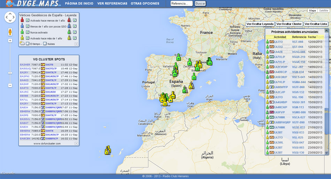
Task: Open reference VGTF-090 link
Action: tap(298, 122)
